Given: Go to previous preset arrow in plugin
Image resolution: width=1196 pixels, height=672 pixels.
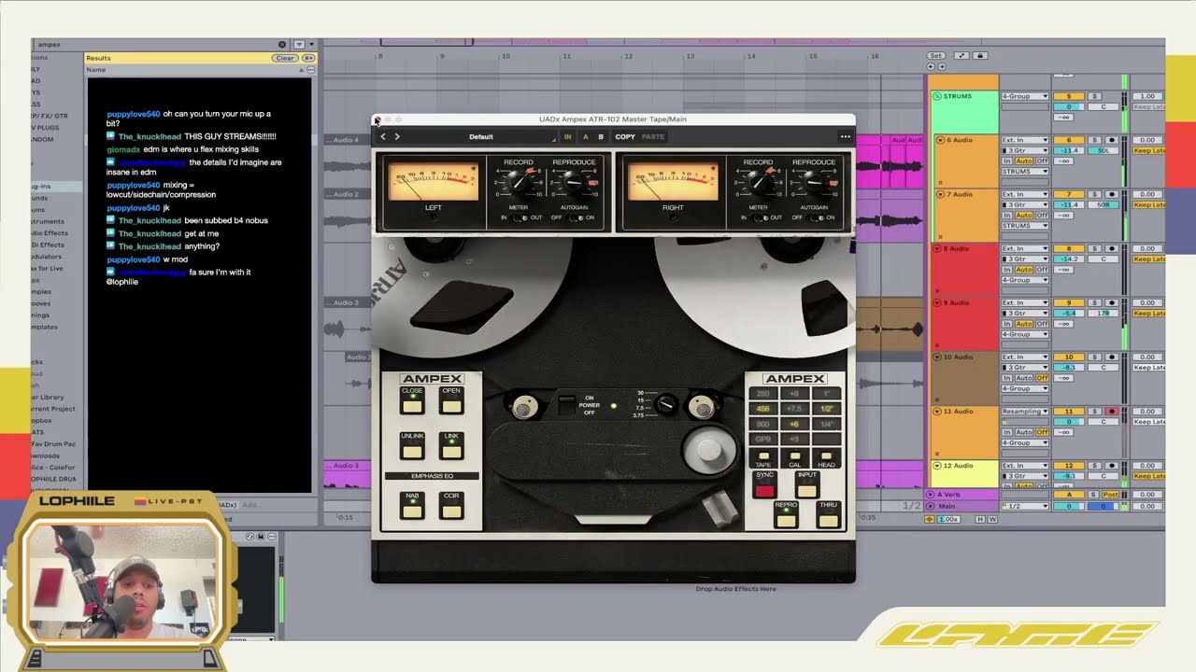Looking at the screenshot, I should [382, 137].
